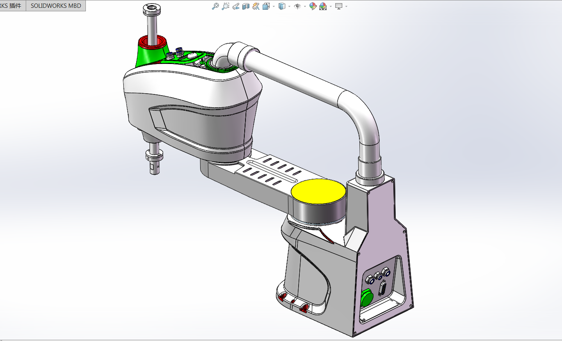This screenshot has height=341, width=562.
Task: Activate the Section View tool
Action: [246, 6]
